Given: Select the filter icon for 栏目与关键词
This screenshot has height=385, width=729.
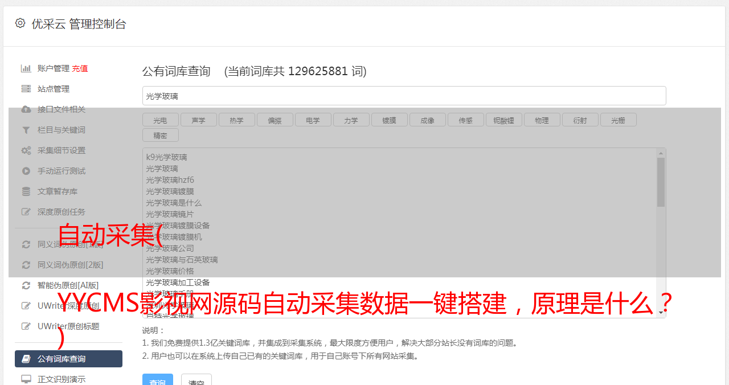Looking at the screenshot, I should (x=26, y=130).
